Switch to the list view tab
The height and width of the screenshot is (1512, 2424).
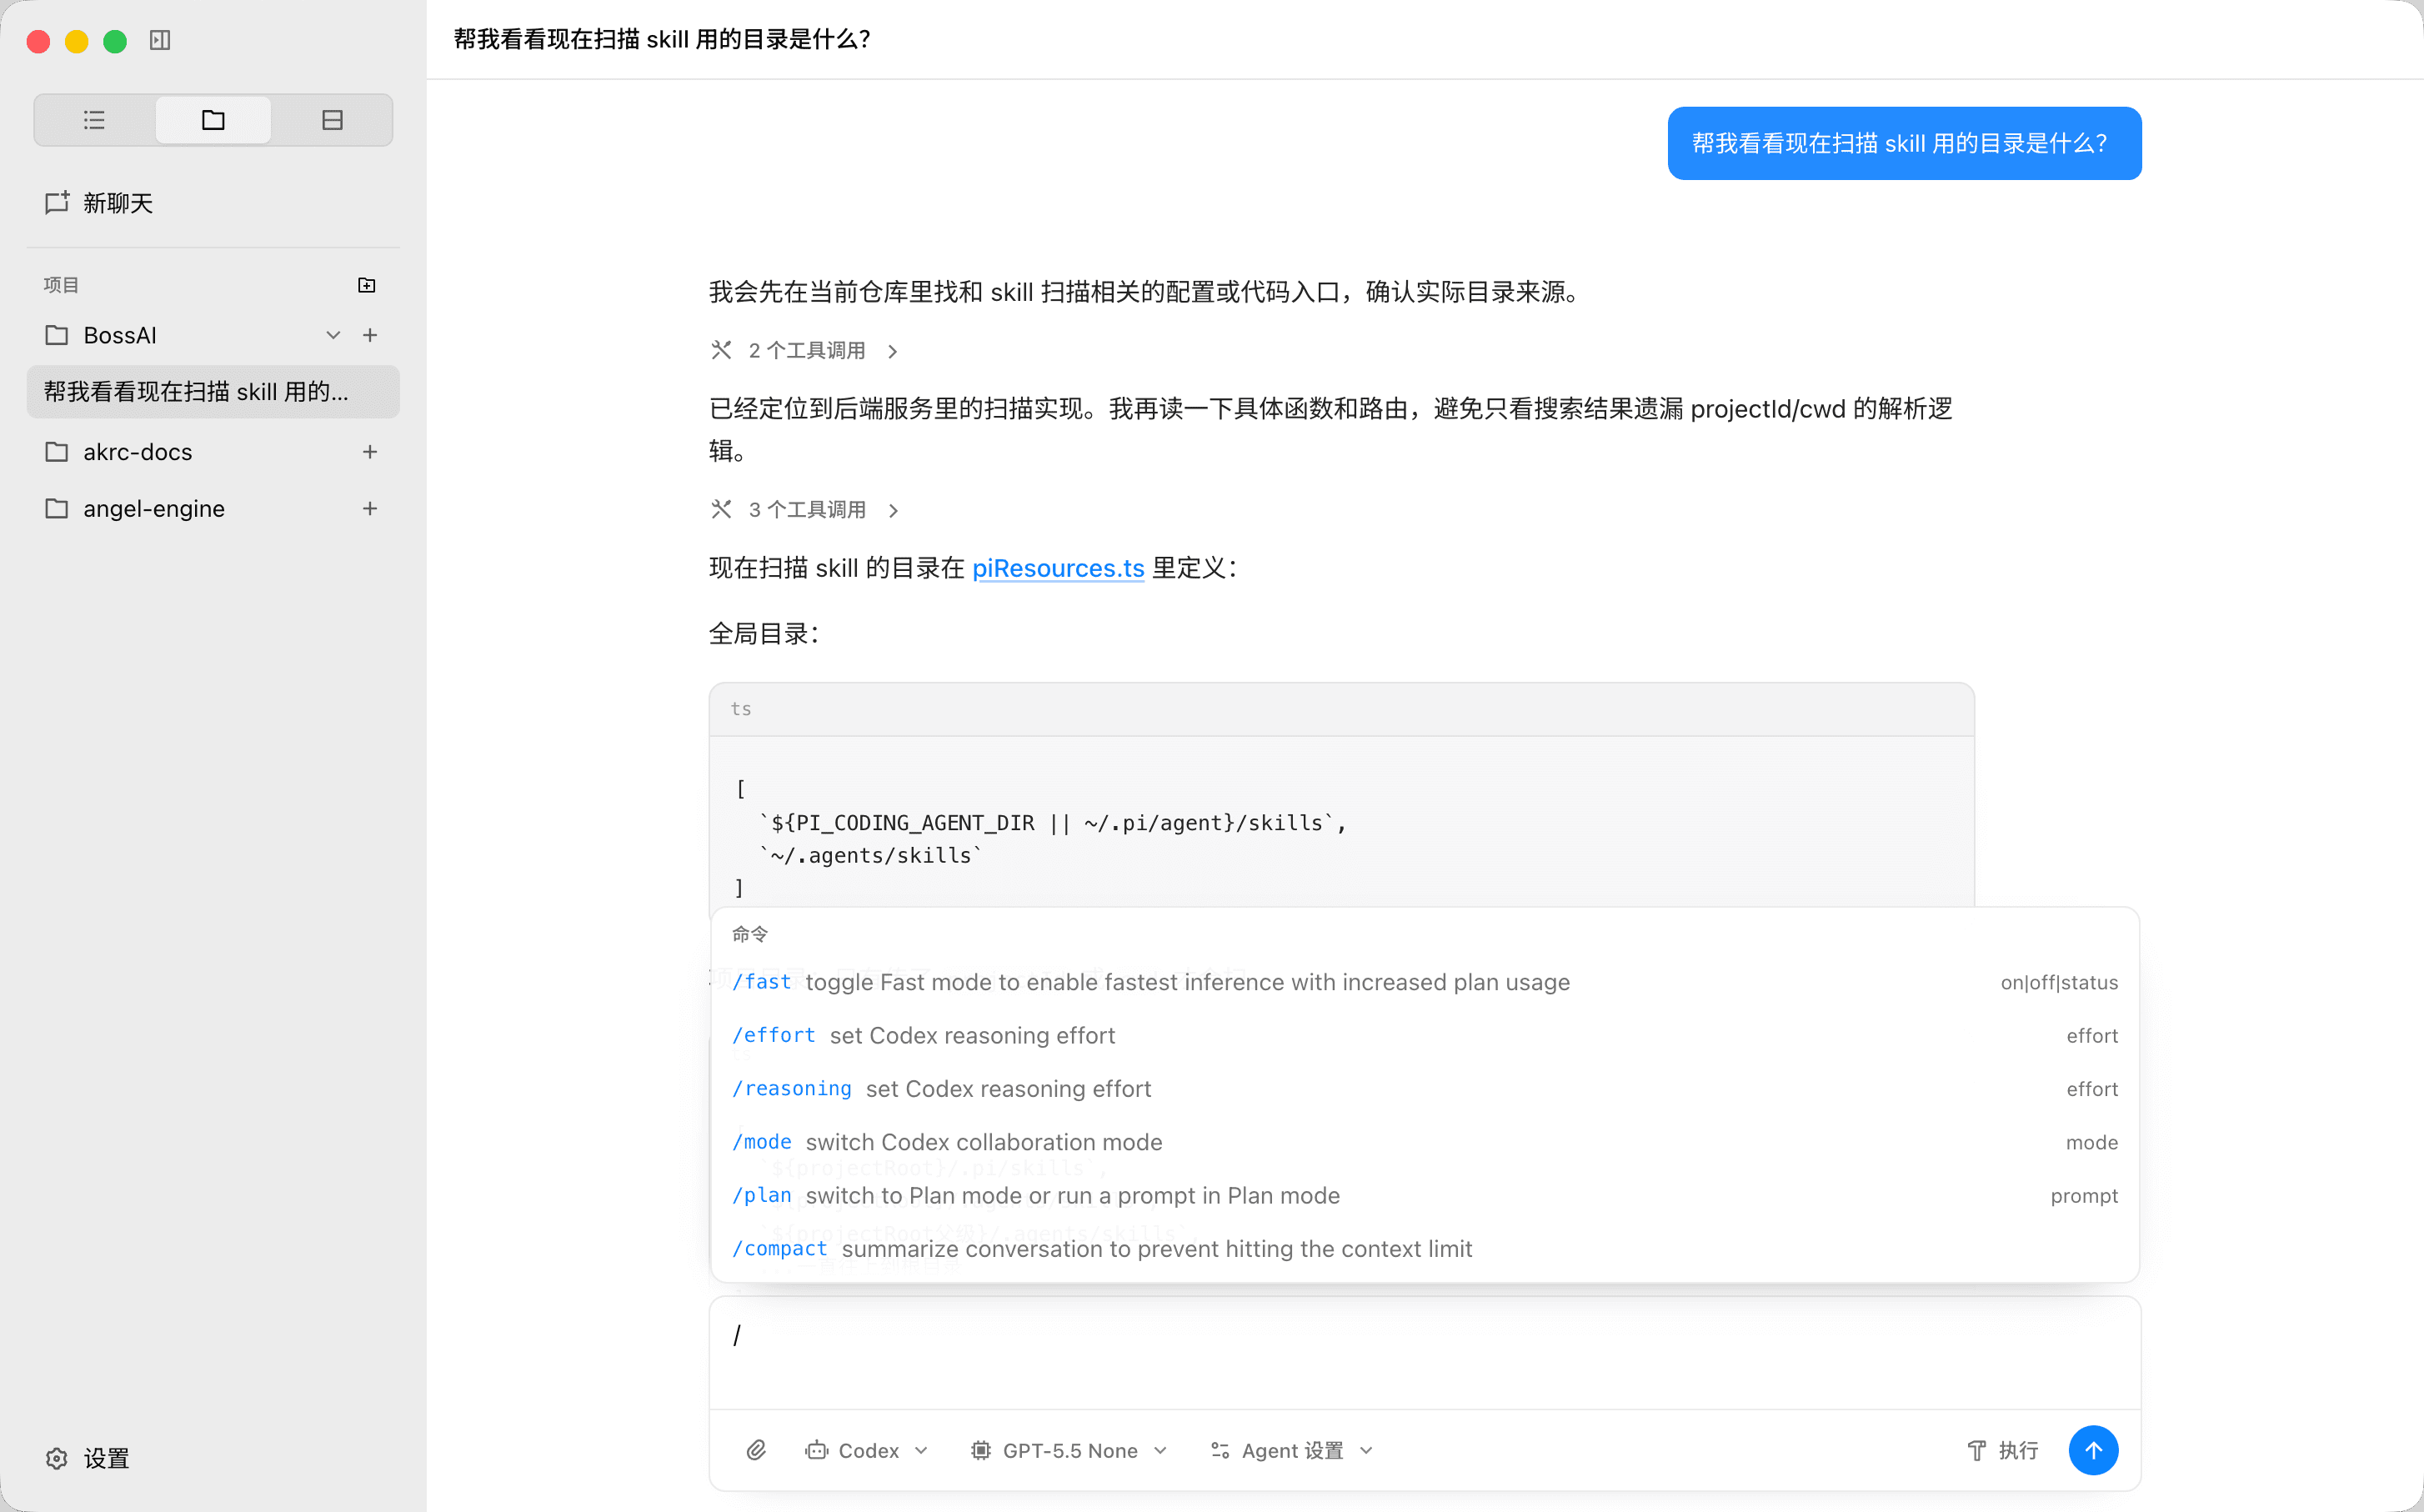pos(94,120)
